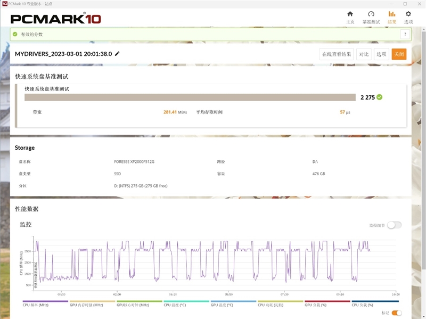
Task: Click drive name FORESEE XP2000F512G
Action: pos(134,161)
